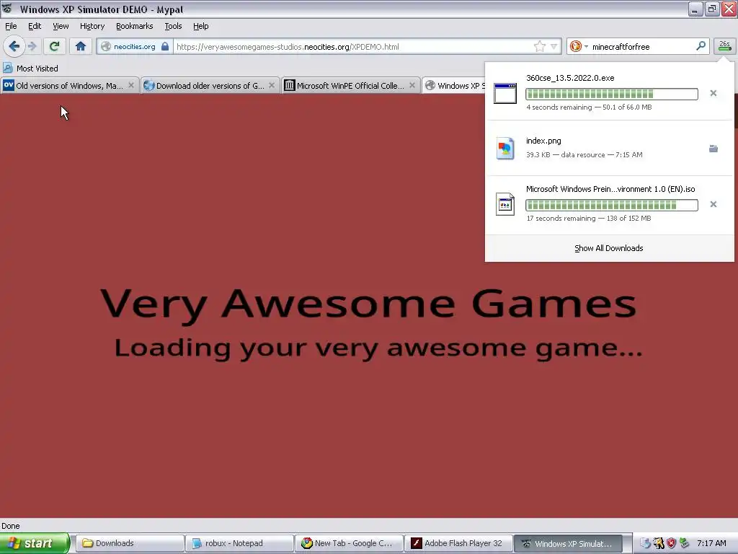Switch to robux - Notepad taskbar button
This screenshot has width=738, height=554.
(239, 543)
